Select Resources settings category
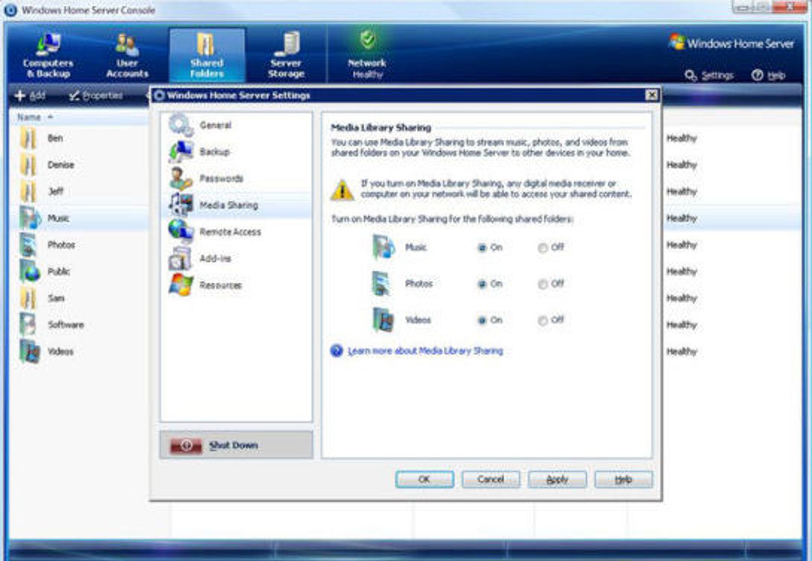Image resolution: width=812 pixels, height=561 pixels. pos(237,285)
